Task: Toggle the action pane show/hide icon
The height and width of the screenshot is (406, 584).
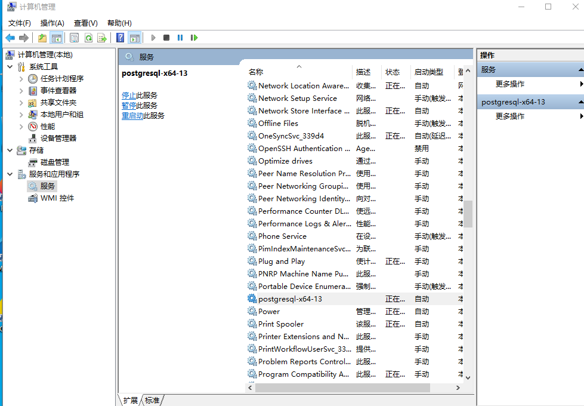Action: click(134, 37)
